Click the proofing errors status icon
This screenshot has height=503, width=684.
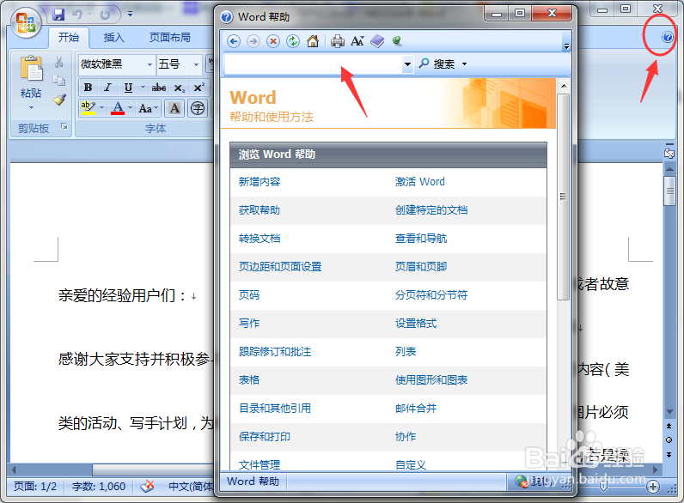pyautogui.click(x=148, y=487)
